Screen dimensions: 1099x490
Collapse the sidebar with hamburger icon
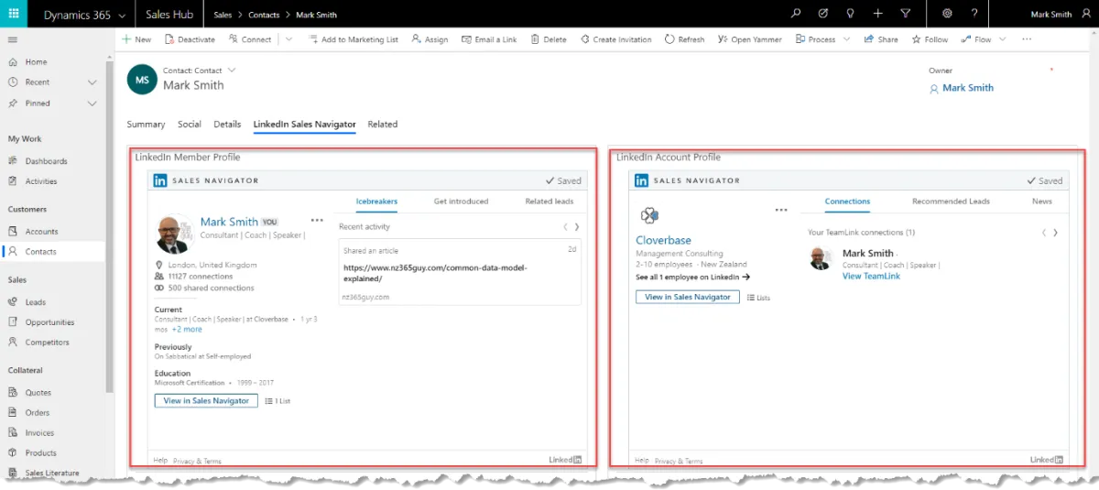click(13, 39)
